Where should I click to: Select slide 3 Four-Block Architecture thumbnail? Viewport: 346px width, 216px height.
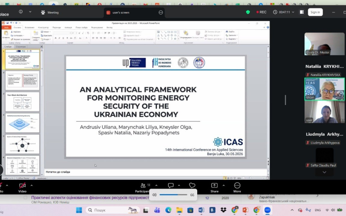[x=22, y=102]
